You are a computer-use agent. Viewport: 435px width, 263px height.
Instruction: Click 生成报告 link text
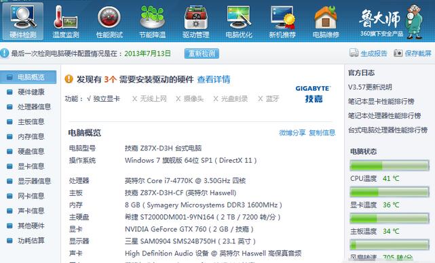click(374, 54)
